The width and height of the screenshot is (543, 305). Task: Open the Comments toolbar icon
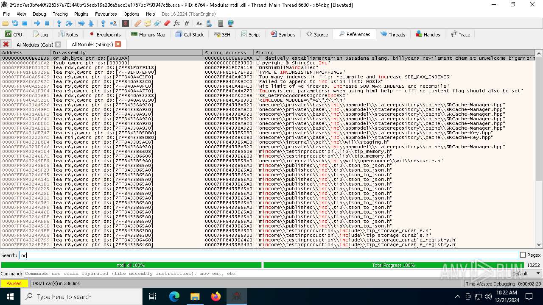(148, 23)
